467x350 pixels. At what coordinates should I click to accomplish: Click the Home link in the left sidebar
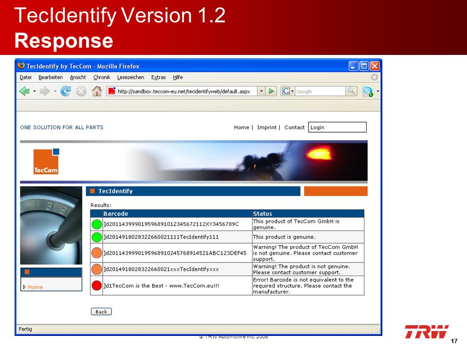point(36,287)
